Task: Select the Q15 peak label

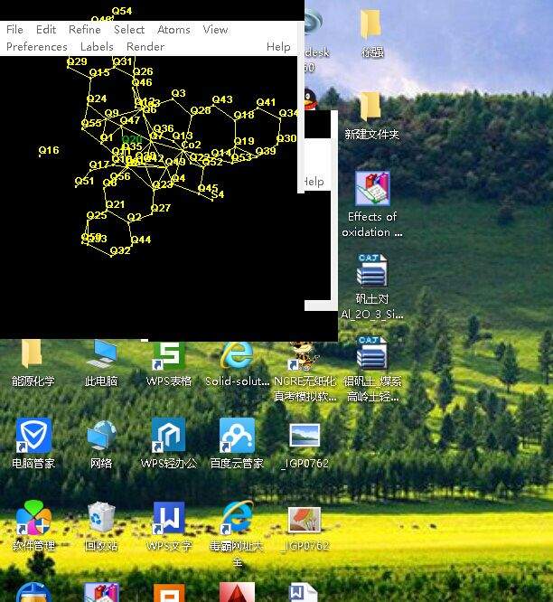Action: coord(99,72)
